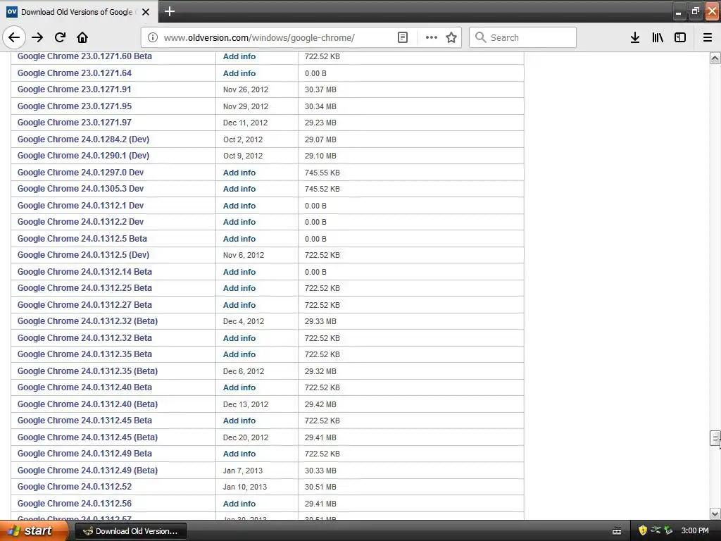The image size is (721, 541).
Task: Open Google Chrome 23.0.1271.91 link
Action: point(74,89)
